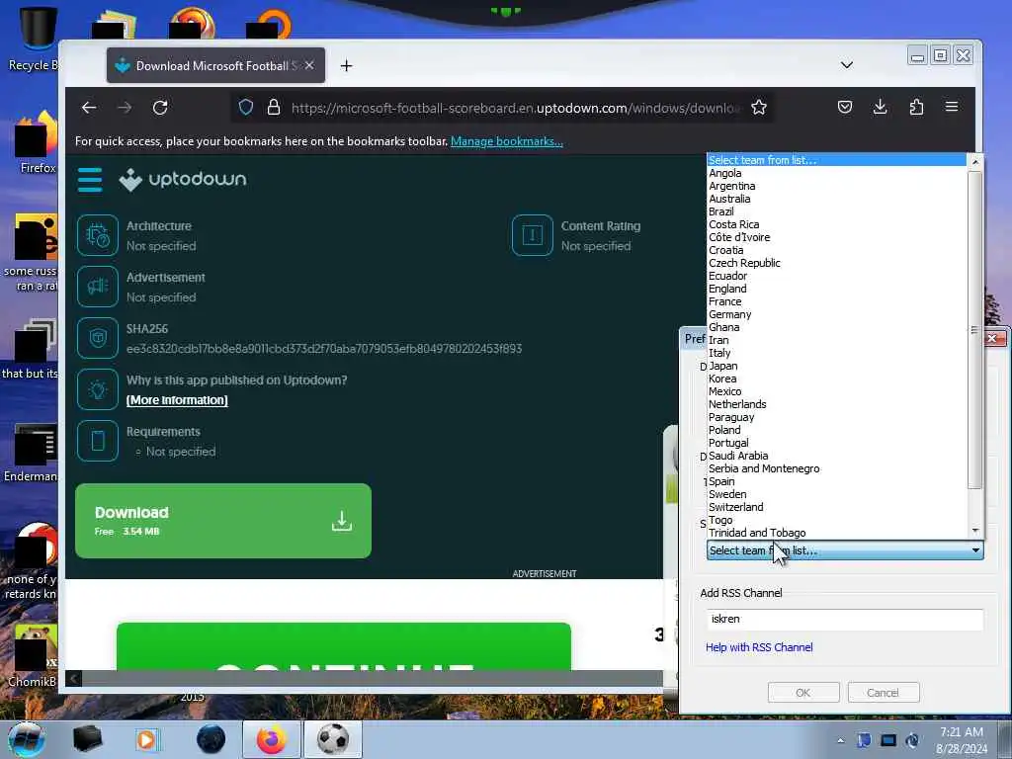Click the Uptodown logo

coord(183,180)
